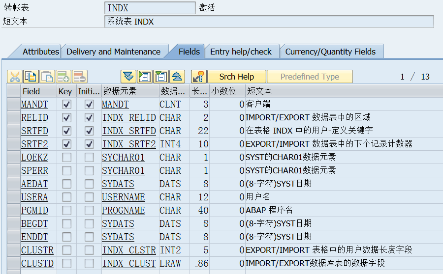443x274 pixels.
Task: Open the PROGNAME data element link
Action: click(123, 210)
